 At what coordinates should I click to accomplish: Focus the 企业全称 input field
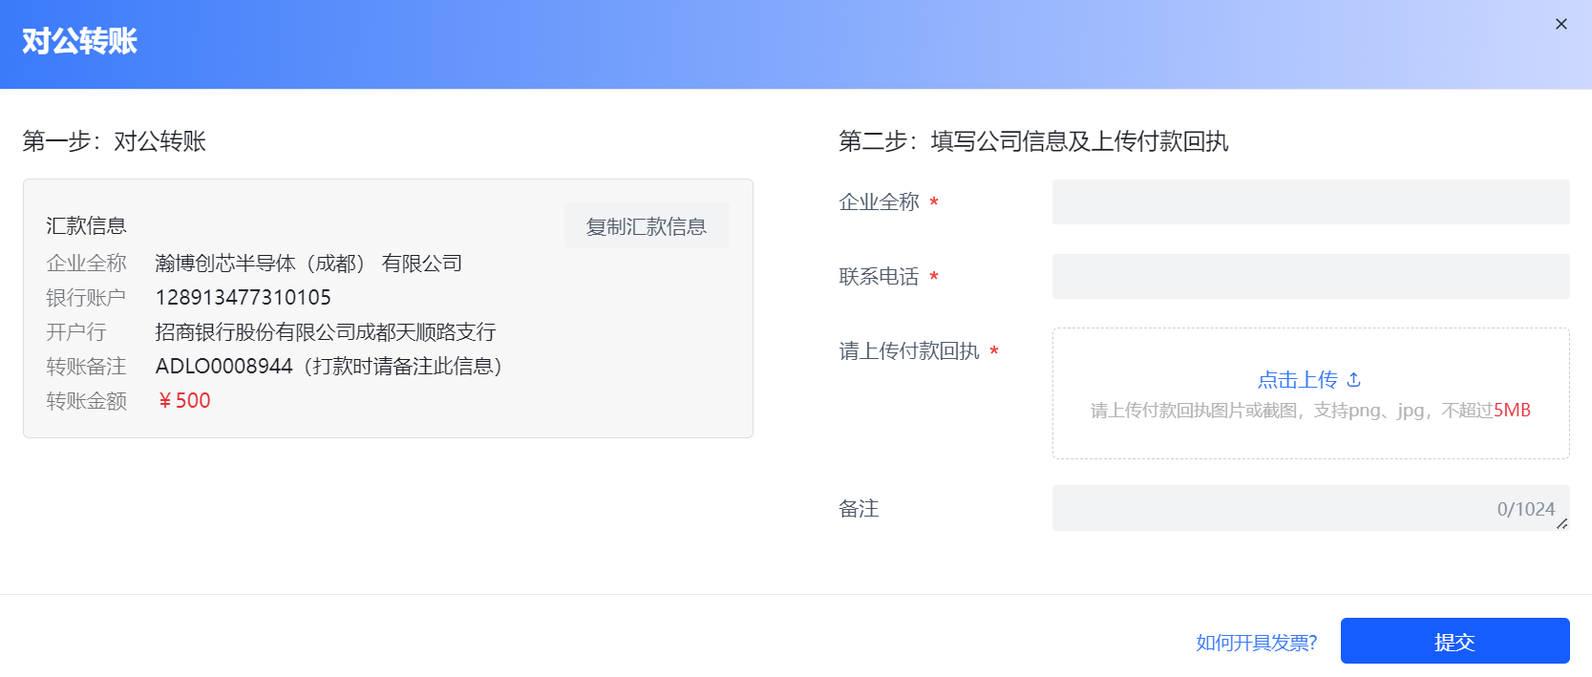(x=1310, y=201)
